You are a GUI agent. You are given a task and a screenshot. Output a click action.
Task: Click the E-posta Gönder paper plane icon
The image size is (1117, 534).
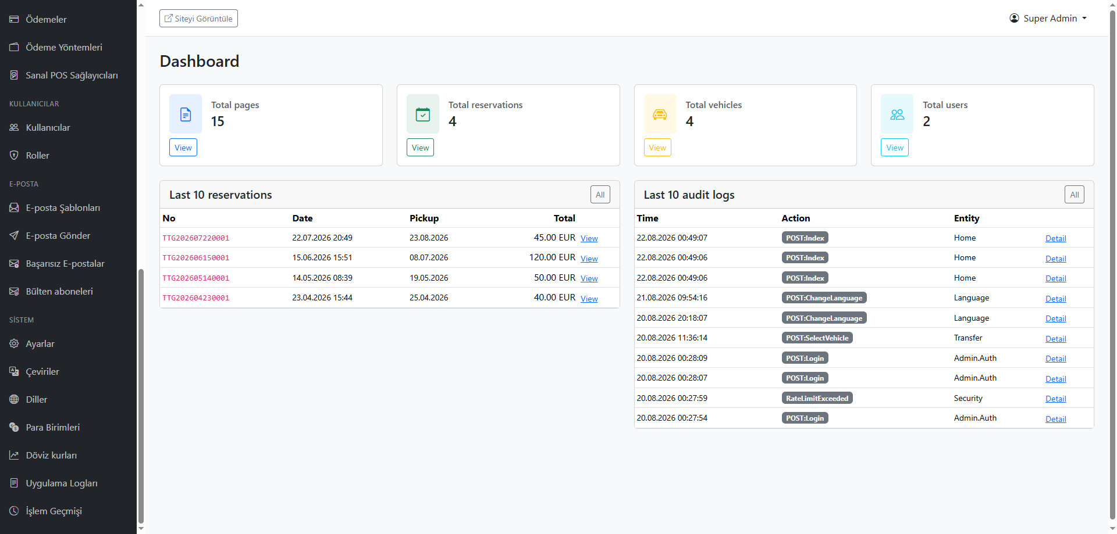(x=14, y=235)
